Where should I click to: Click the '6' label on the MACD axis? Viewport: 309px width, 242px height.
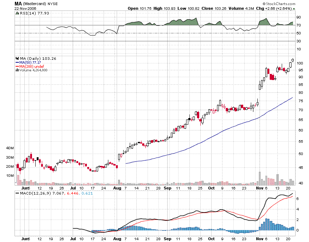[298, 199]
